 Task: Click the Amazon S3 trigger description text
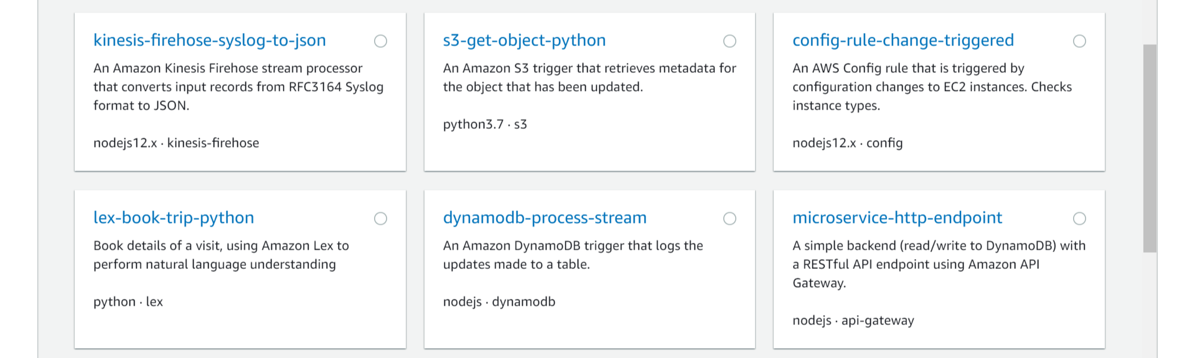[x=589, y=77]
